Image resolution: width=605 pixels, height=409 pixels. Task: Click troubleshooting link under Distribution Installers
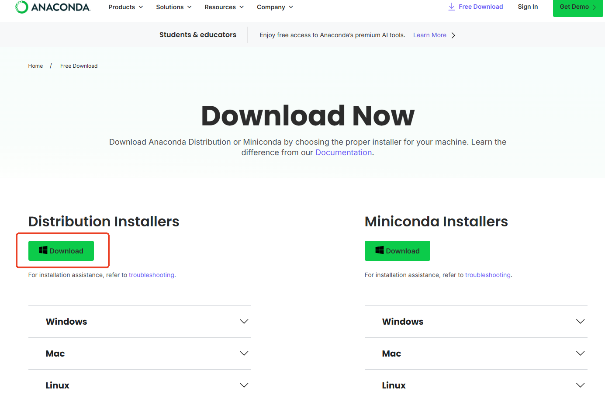(151, 275)
